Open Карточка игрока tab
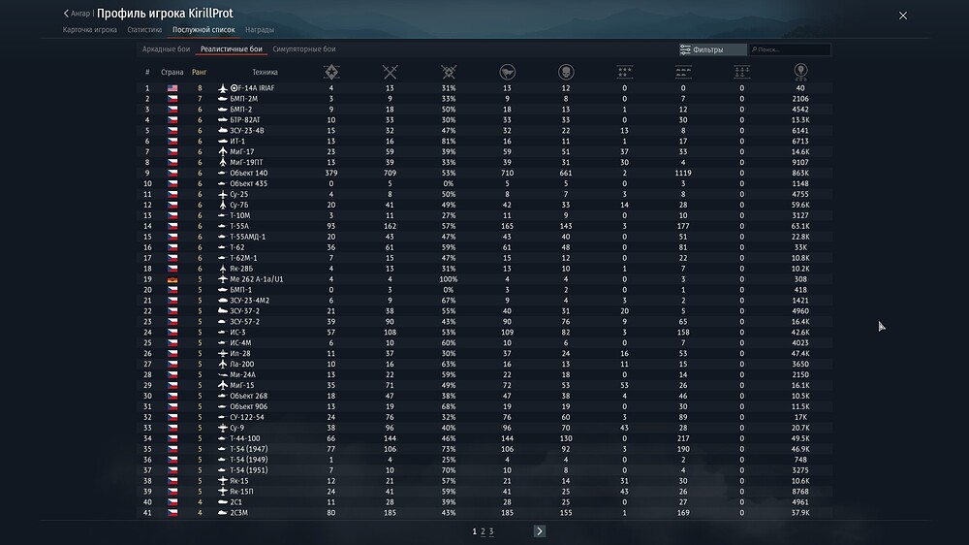Image resolution: width=969 pixels, height=545 pixels. (89, 30)
